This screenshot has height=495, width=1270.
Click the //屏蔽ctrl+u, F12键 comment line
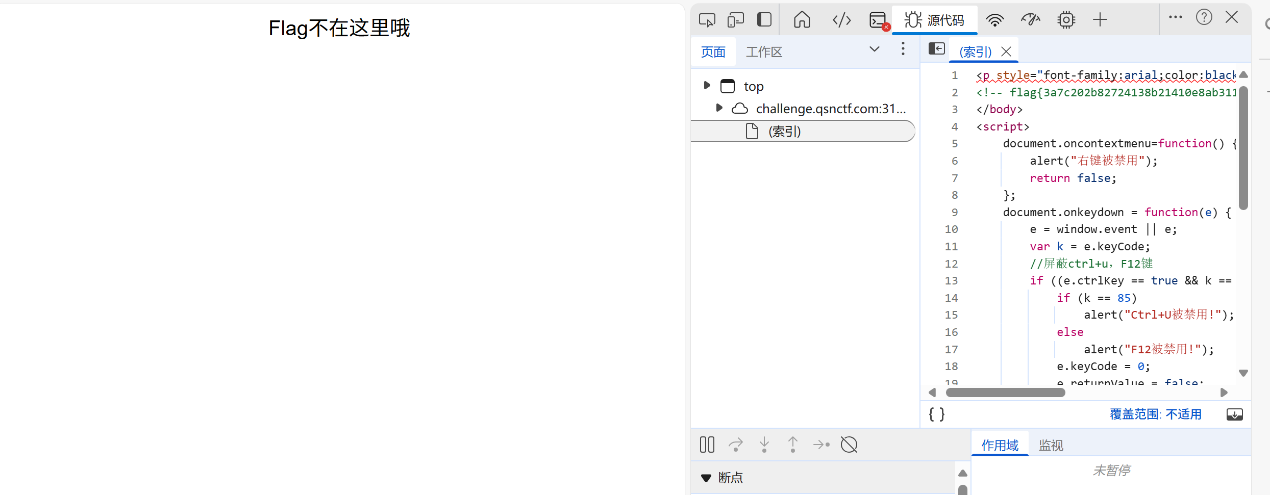[1091, 264]
